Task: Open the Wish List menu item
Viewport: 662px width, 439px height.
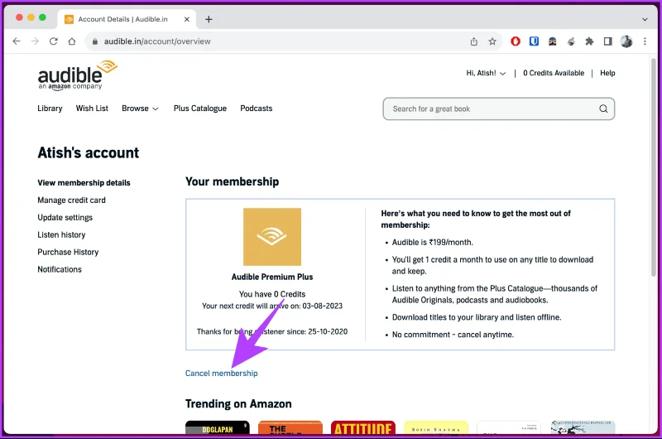Action: click(92, 109)
